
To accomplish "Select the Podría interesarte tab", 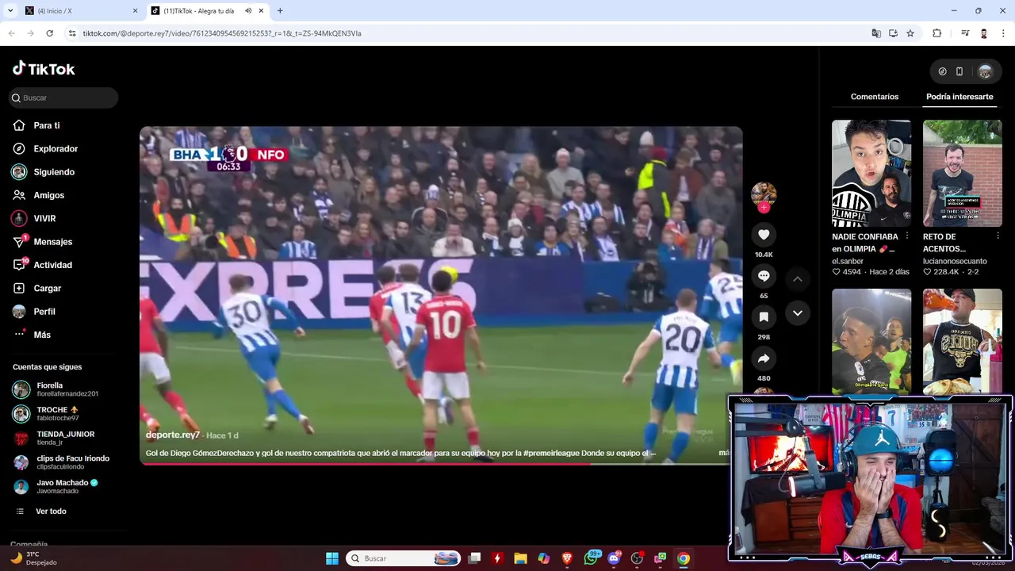I will pyautogui.click(x=959, y=97).
